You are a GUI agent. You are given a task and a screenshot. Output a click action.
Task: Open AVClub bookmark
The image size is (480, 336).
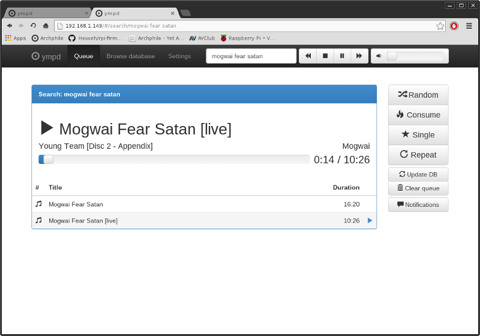tap(202, 38)
